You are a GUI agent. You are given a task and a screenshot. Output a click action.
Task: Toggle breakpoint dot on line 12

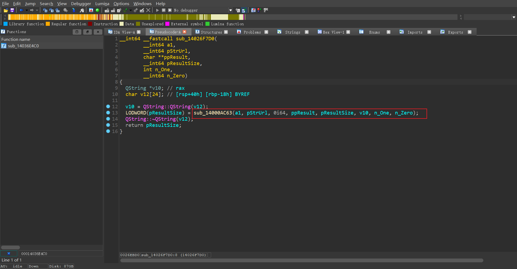pos(108,106)
